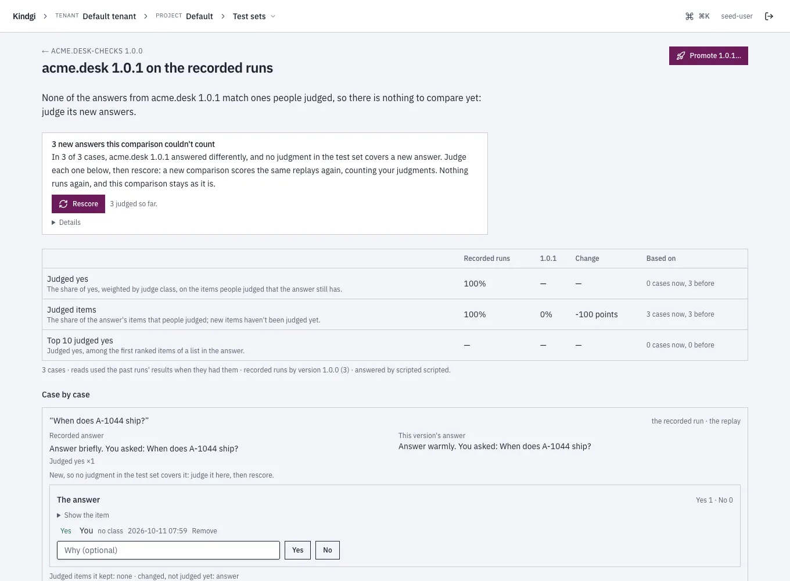790x581 pixels.
Task: Click the 0 cases now, 0 before text
Action: 680,345
